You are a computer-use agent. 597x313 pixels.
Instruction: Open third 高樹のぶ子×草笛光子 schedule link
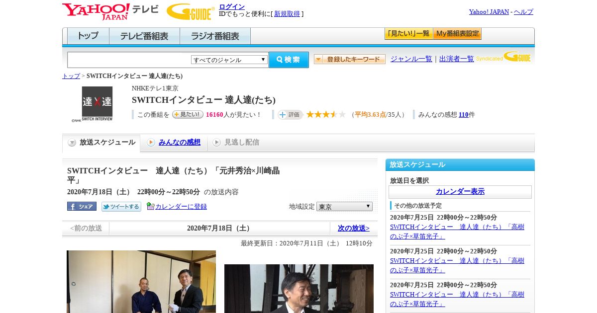click(457, 299)
